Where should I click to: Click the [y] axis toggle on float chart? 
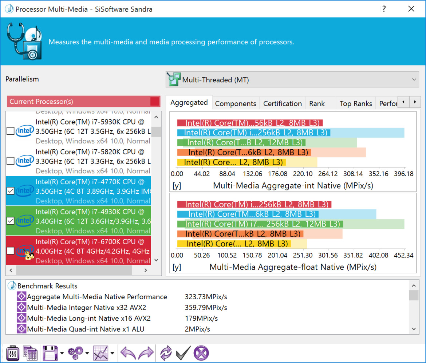point(177,267)
